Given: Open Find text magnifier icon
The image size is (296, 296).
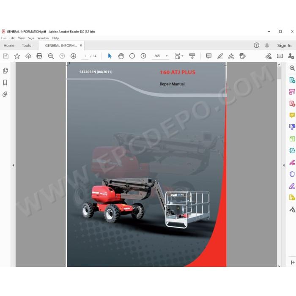Looking at the screenshot, I should click(x=51, y=56).
